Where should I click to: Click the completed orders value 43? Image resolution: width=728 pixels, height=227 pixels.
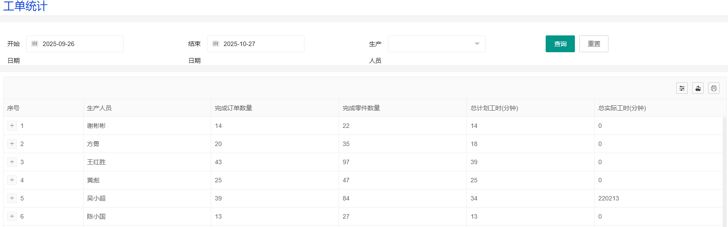coord(218,162)
